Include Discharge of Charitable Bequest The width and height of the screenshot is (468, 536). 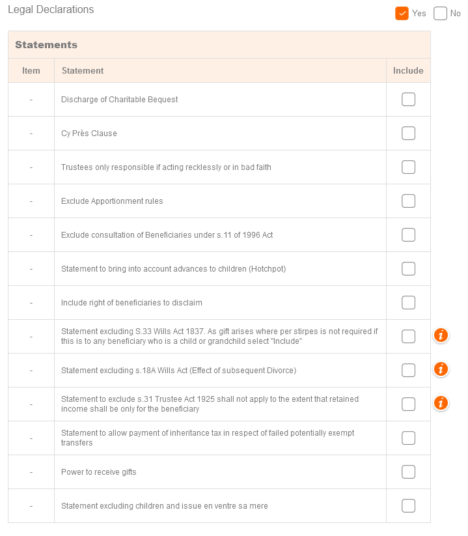408,100
